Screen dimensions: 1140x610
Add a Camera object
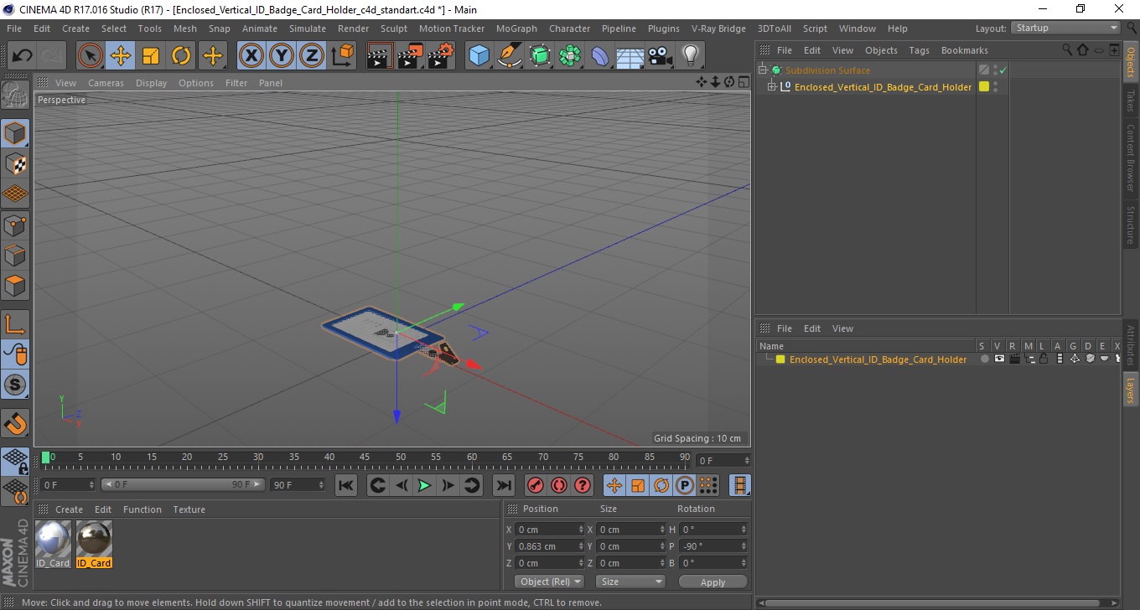[x=661, y=56]
